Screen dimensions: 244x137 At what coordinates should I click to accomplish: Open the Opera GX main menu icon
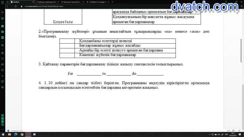pos(3,2)
